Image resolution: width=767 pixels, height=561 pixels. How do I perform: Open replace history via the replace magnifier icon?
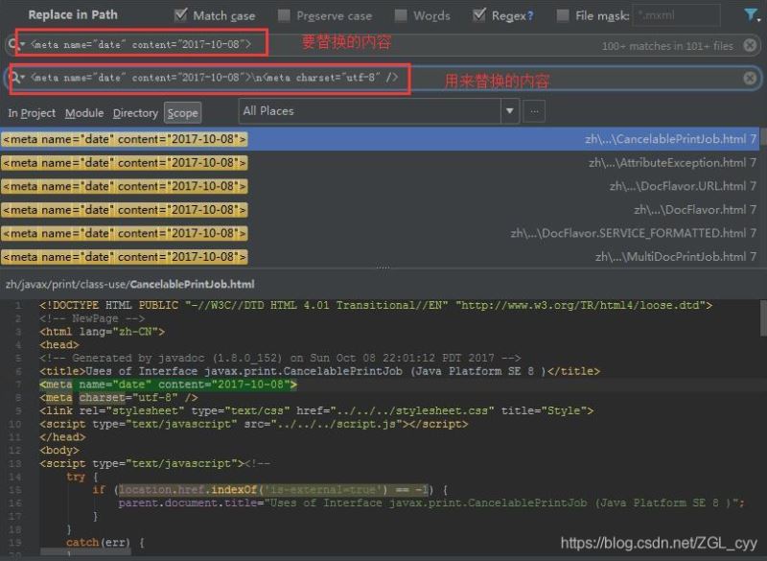(17, 78)
